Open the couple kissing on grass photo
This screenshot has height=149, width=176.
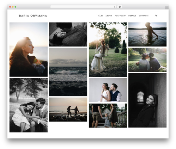pos(147,60)
